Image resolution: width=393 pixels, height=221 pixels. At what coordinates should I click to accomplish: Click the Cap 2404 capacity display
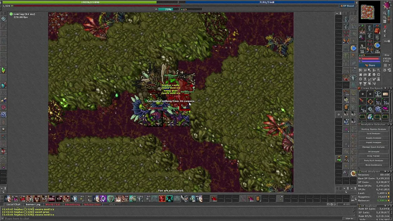[x=377, y=51]
